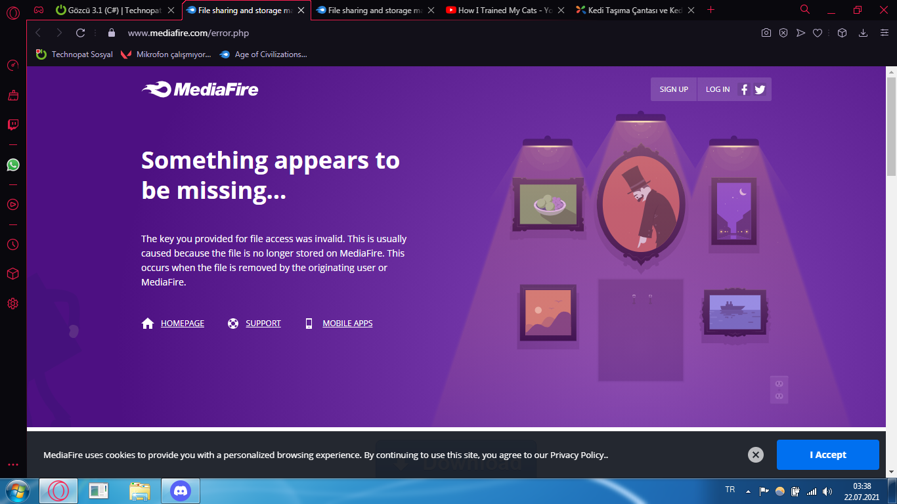Close the Gözcü 3.1 tab

[171, 10]
